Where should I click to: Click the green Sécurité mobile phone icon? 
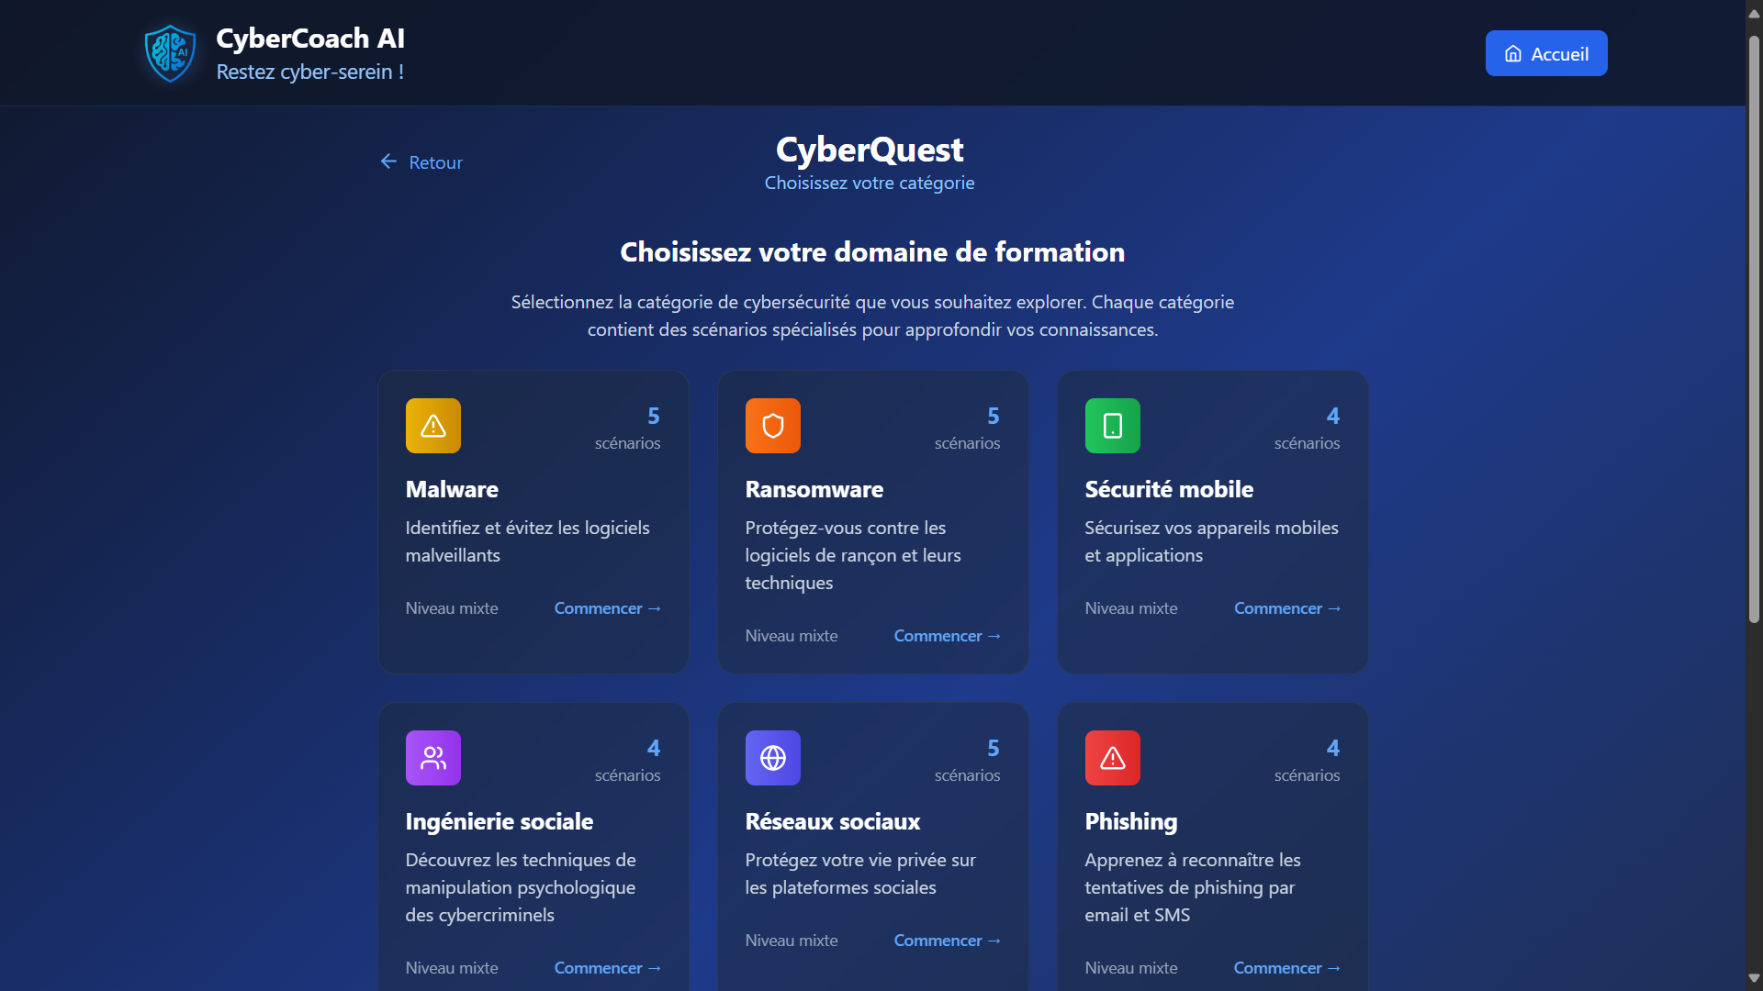(1113, 426)
